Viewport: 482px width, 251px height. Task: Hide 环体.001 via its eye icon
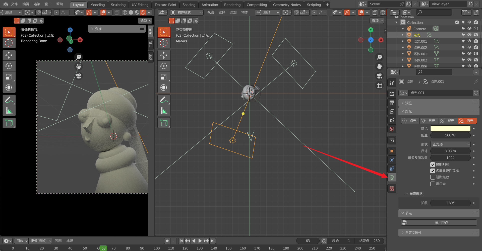click(469, 54)
